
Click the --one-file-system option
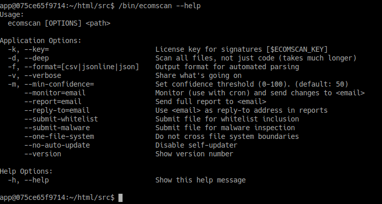click(x=59, y=136)
